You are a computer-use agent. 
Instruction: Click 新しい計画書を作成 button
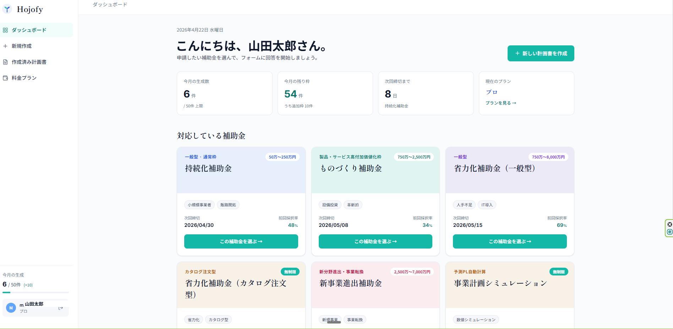541,53
